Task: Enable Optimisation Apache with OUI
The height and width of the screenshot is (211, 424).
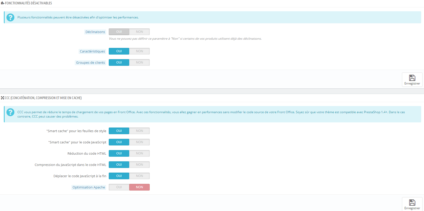Action: pos(119,187)
